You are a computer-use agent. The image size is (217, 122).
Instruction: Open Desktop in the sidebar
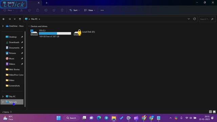pyautogui.click(x=13, y=37)
